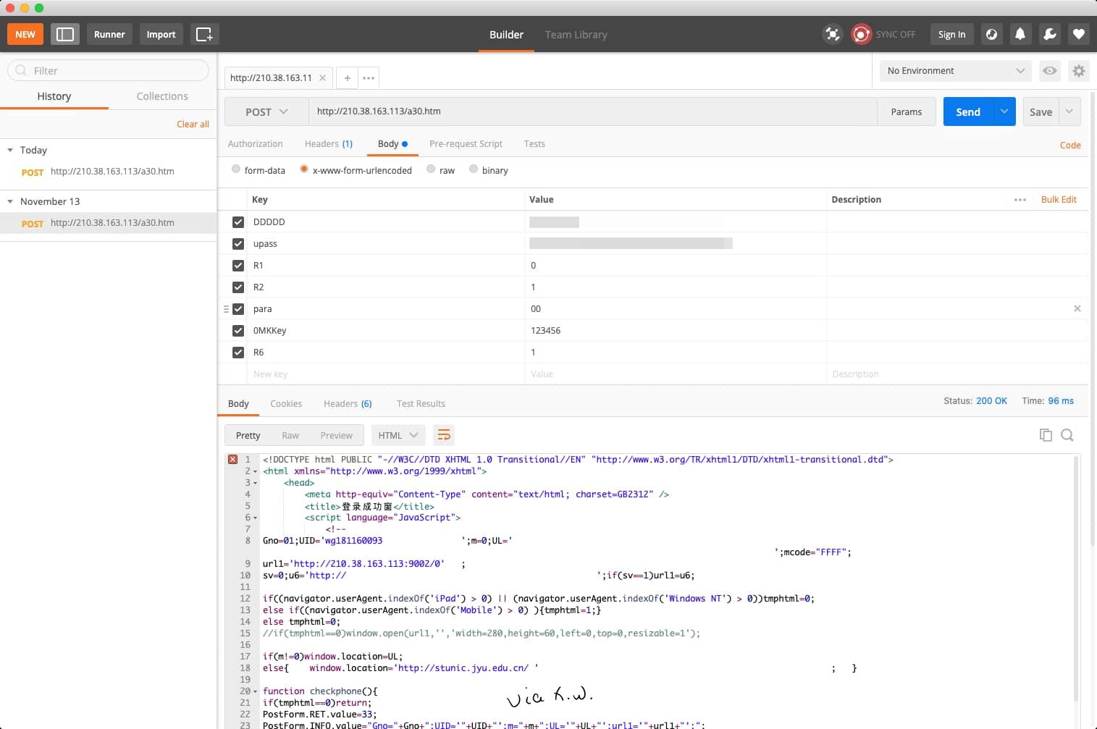
Task: Click the environment quick look eye icon
Action: coord(1049,71)
